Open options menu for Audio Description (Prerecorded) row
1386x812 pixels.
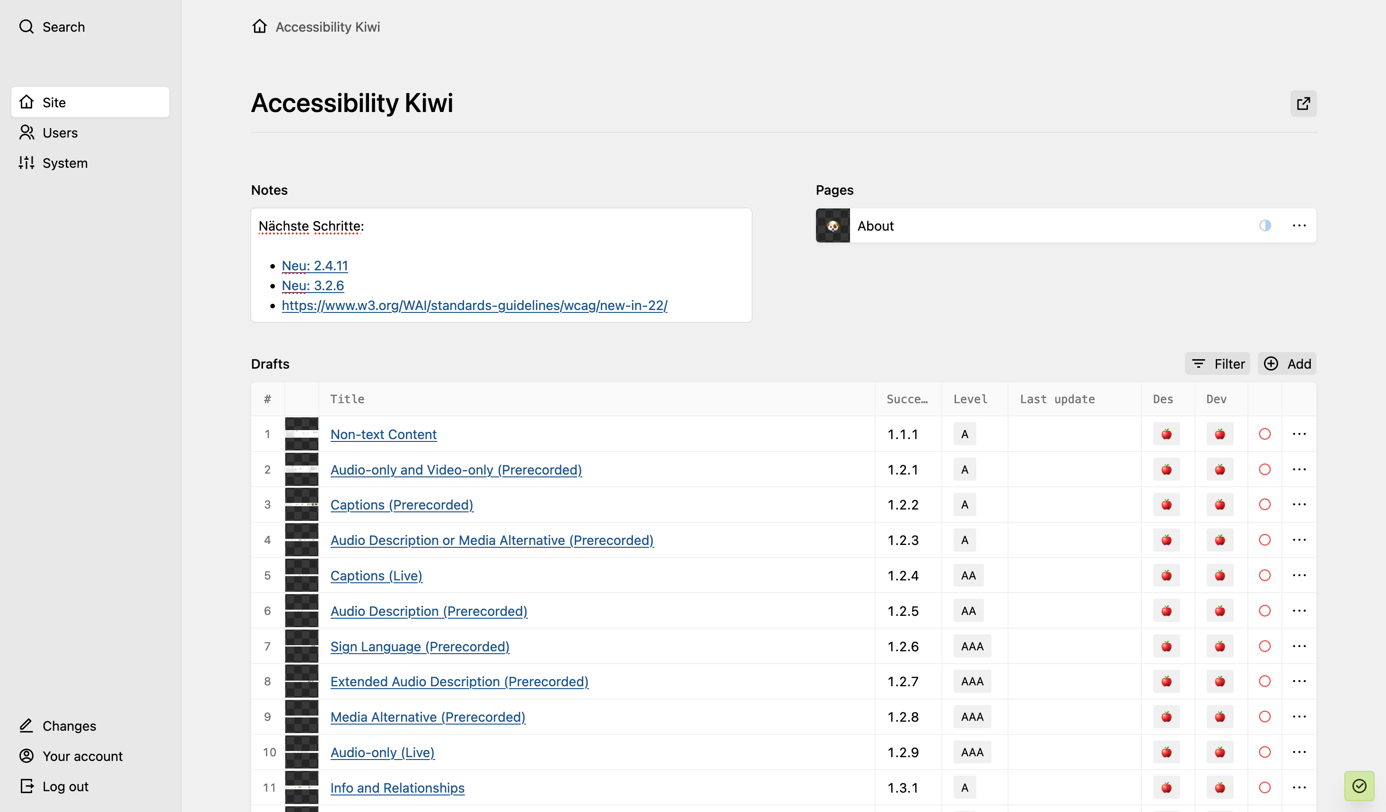point(1299,610)
